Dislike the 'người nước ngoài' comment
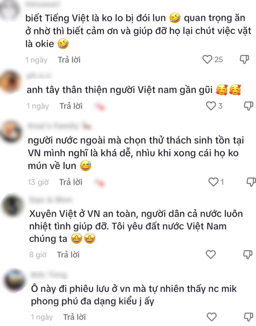The width and height of the screenshot is (256, 326). (251, 182)
